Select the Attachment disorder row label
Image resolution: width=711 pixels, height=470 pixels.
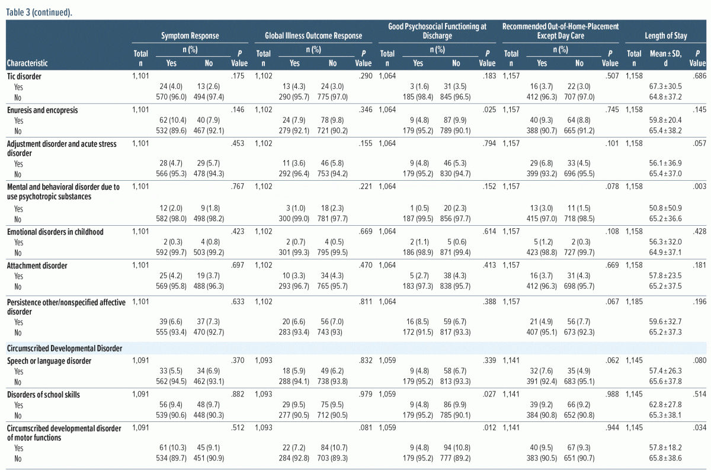click(36, 266)
